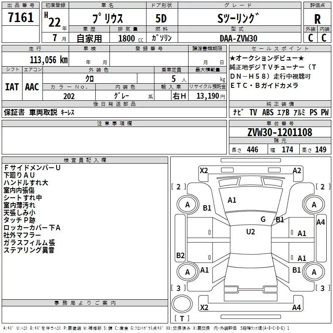Click the width value 174
Image resolution: width=333 pixels, height=333 pixels.
(287, 149)
